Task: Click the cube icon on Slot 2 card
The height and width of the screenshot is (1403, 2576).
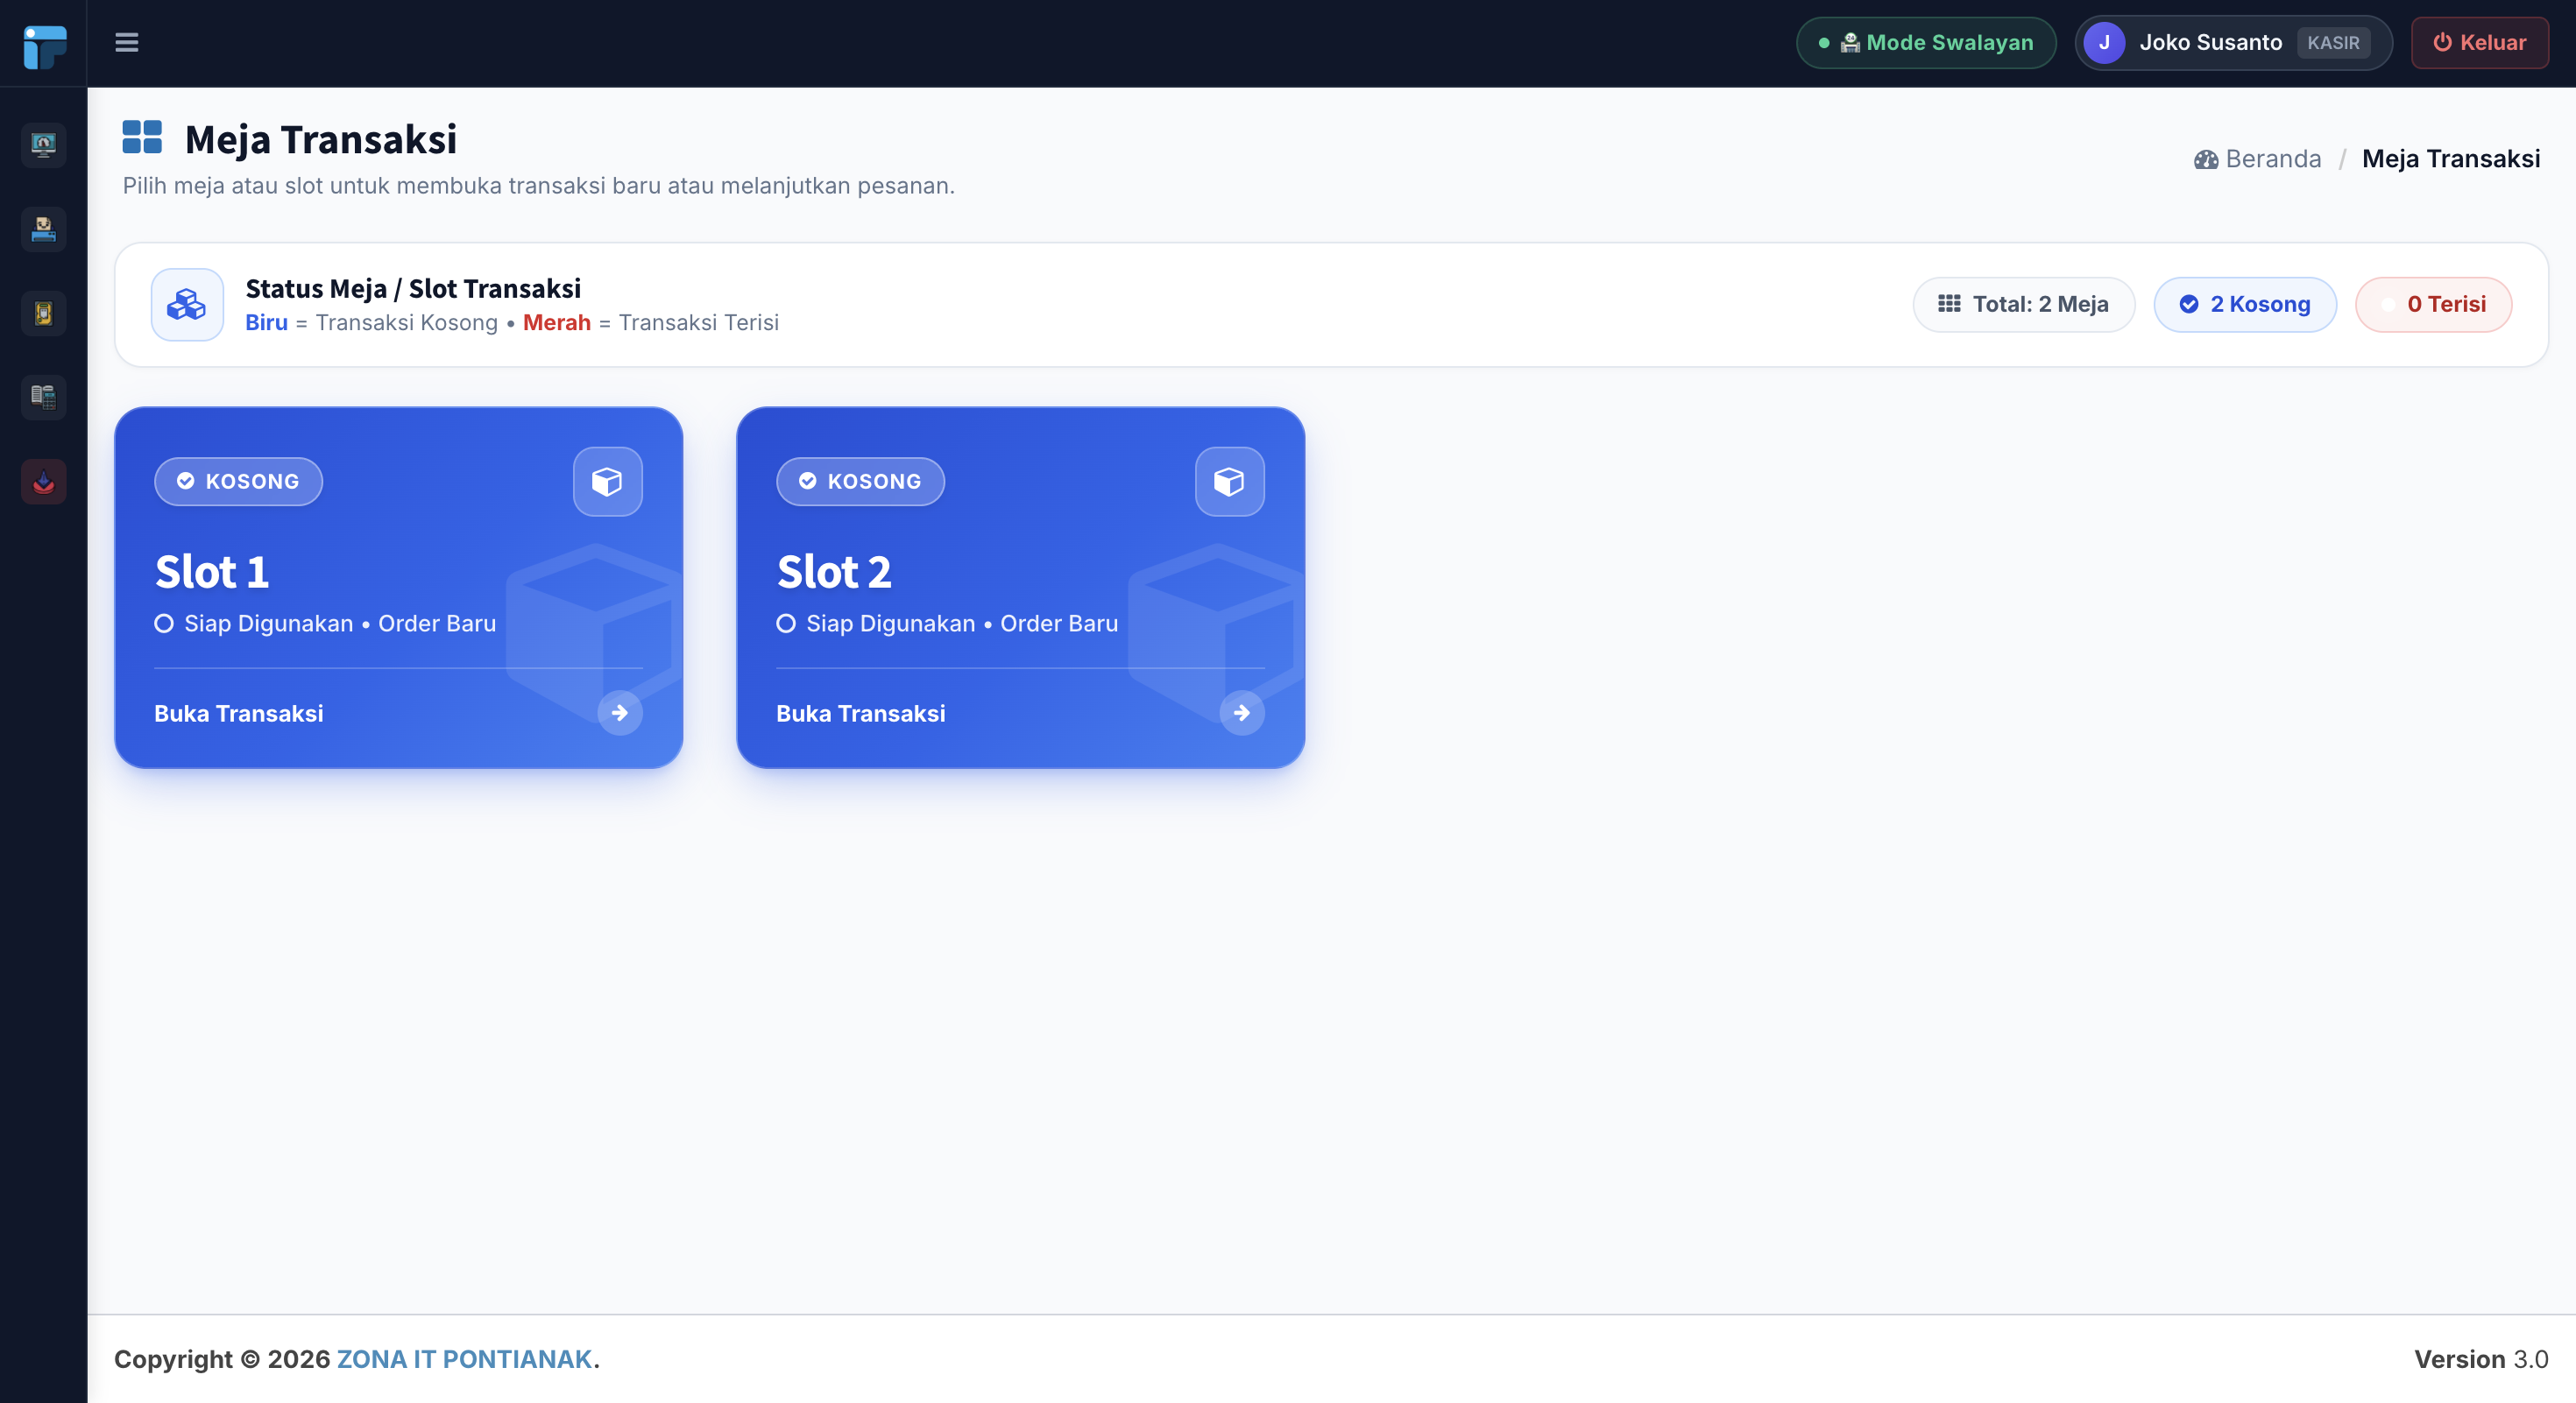Action: (x=1229, y=482)
